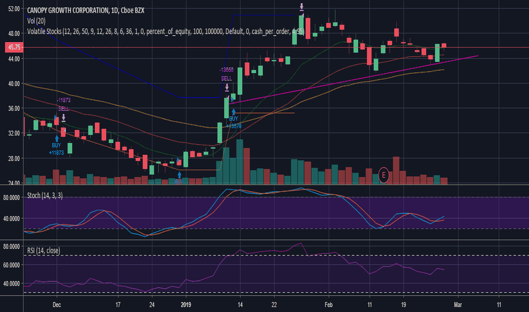Click the RSI (14, close) indicator label
The height and width of the screenshot is (312, 529).
click(44, 251)
